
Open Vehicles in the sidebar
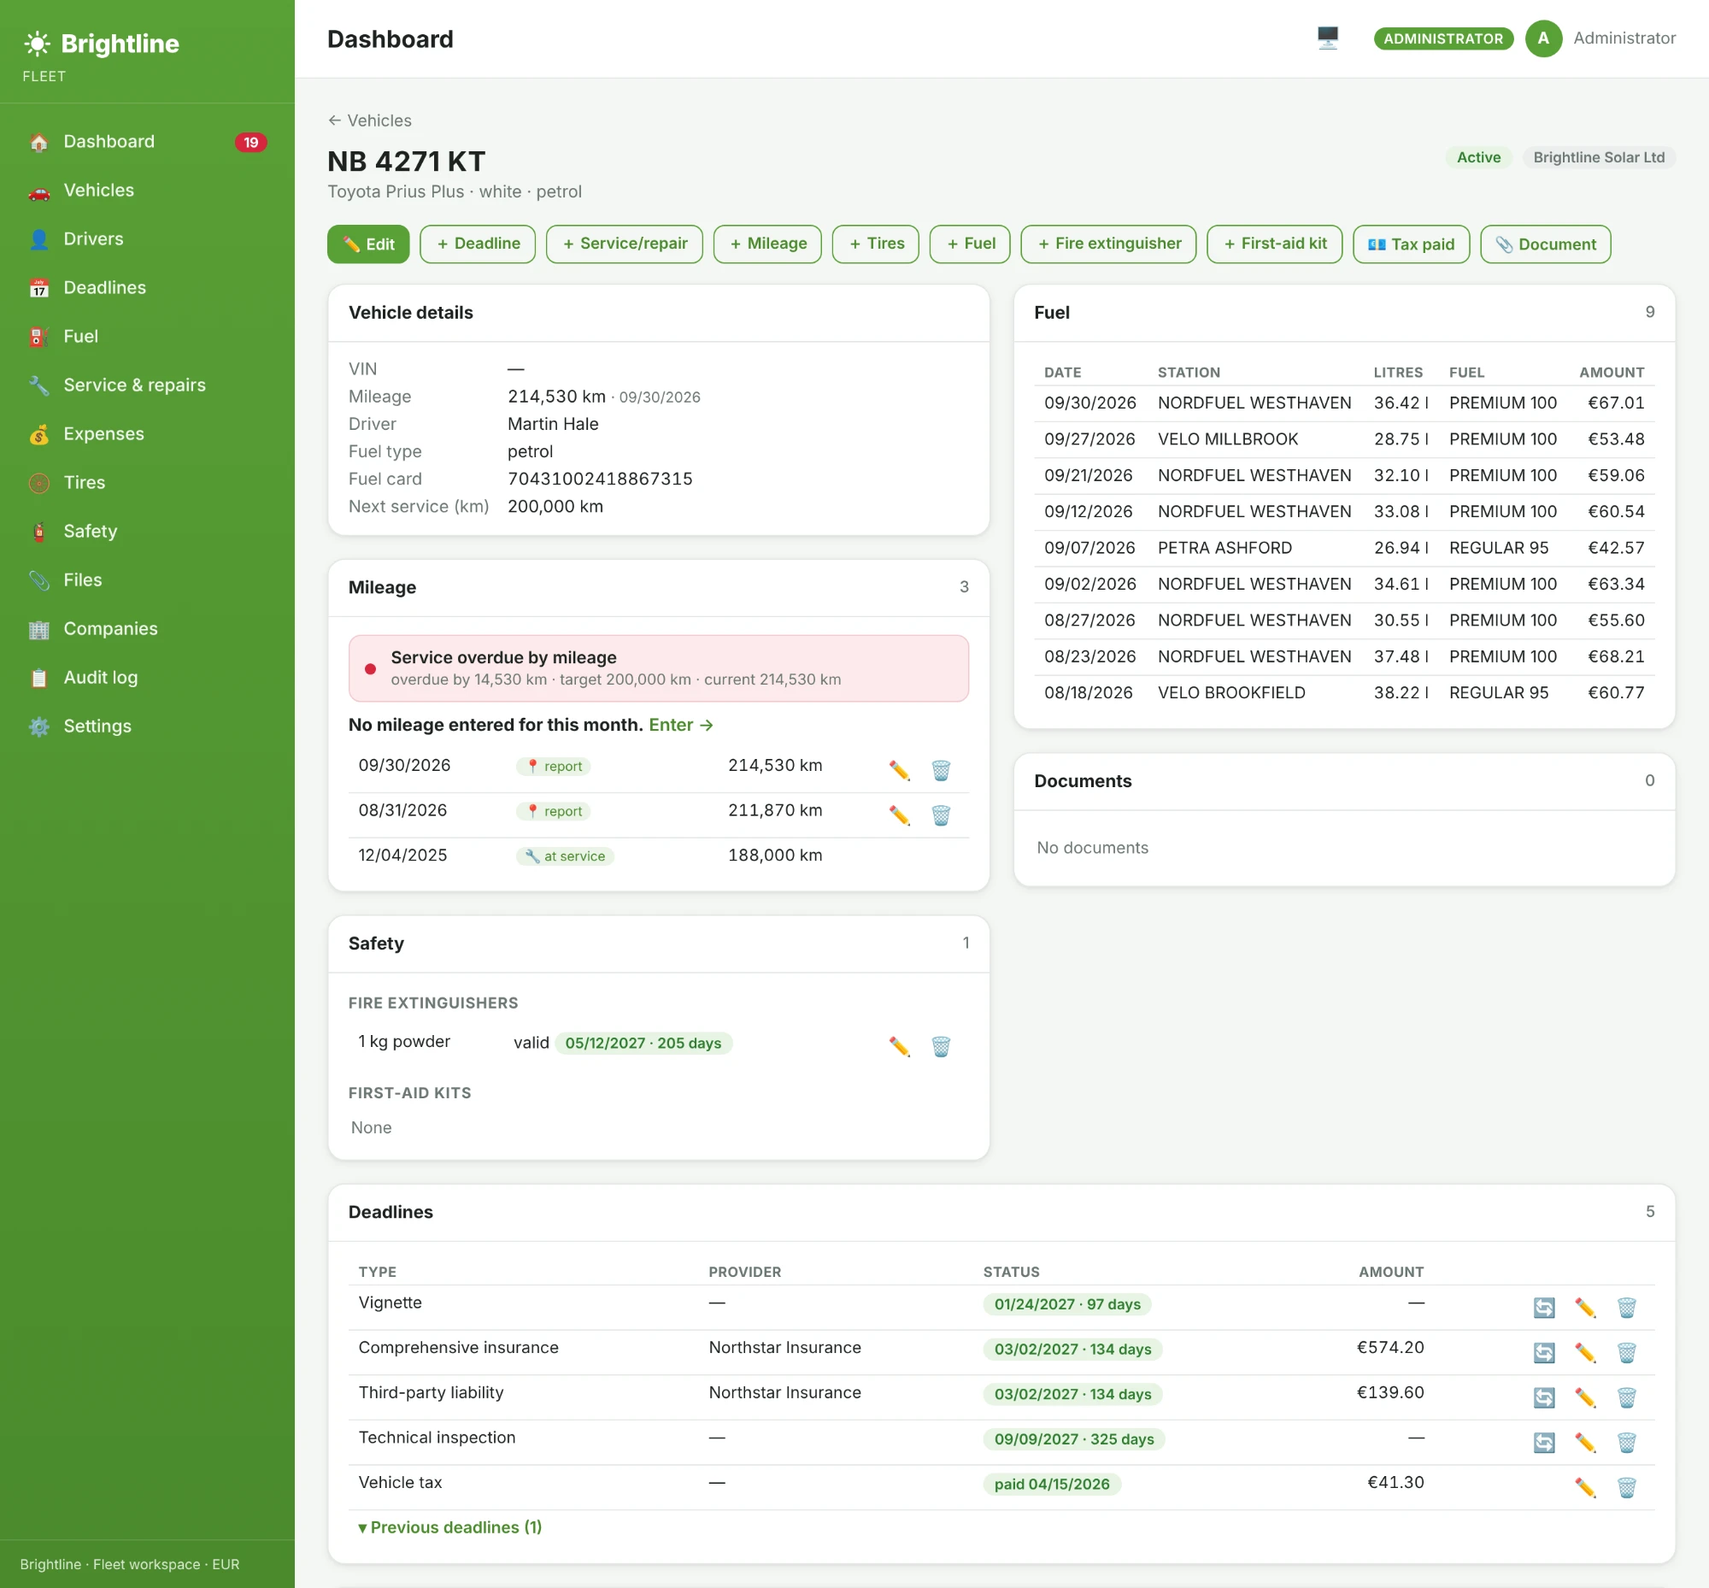coord(147,190)
